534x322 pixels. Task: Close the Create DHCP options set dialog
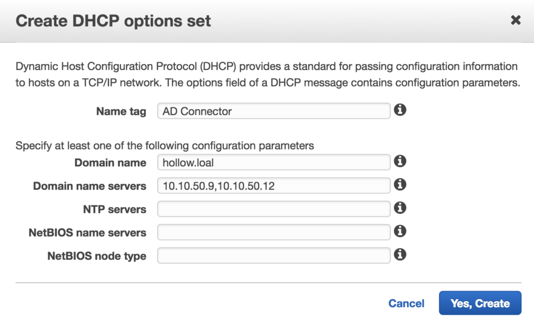pos(515,20)
